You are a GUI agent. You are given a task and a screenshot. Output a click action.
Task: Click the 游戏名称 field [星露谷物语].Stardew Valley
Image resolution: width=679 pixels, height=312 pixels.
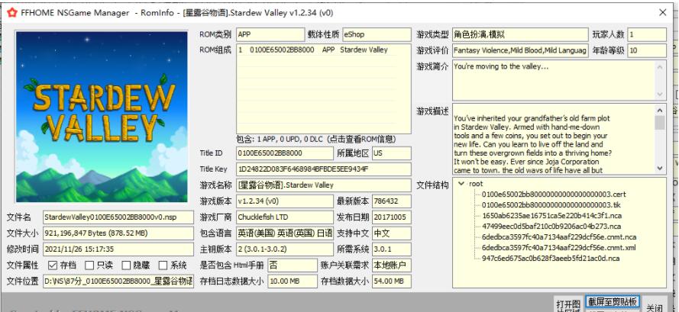coord(324,185)
